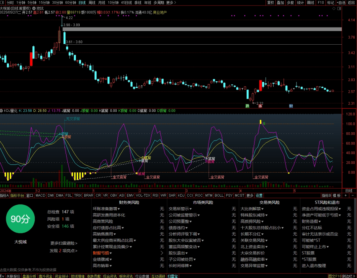
Task: Open the 画线 drawing tool
Action: pos(310,3)
